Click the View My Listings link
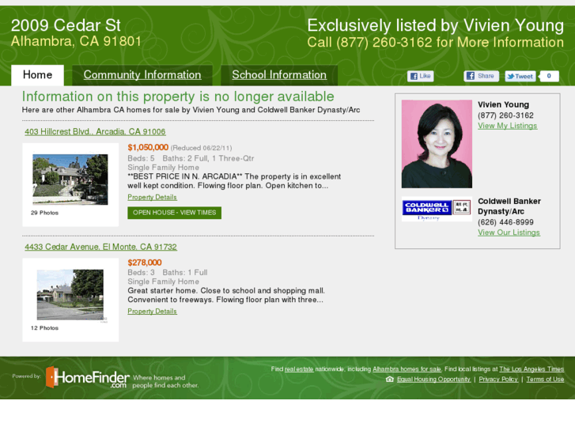The width and height of the screenshot is (575, 431). pos(508,126)
